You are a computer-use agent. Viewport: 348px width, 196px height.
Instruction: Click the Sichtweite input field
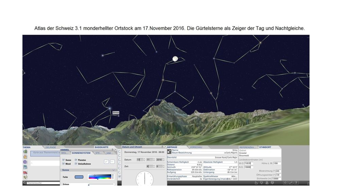pyautogui.click(x=277, y=179)
